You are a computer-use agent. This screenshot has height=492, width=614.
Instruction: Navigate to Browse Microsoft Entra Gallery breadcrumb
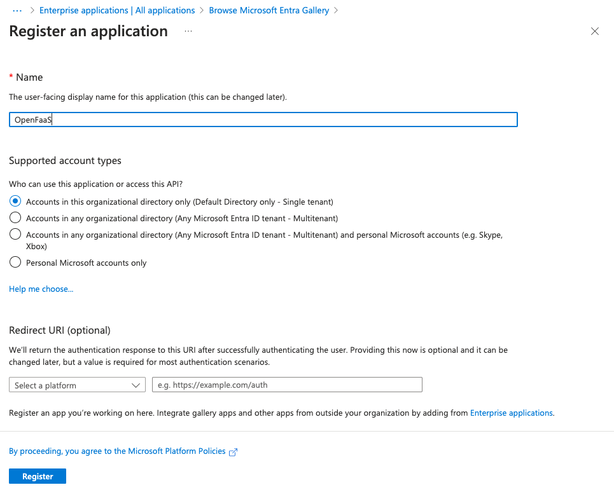click(x=269, y=10)
